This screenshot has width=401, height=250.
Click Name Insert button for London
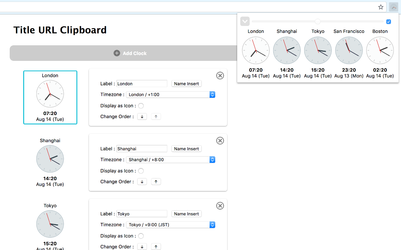tap(186, 83)
